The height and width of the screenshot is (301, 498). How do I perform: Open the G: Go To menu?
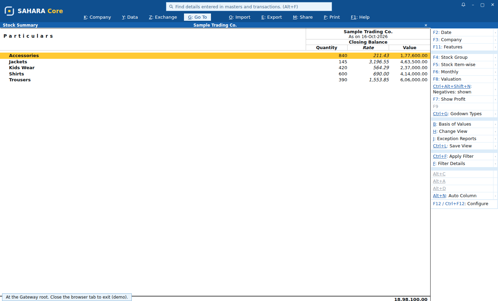pos(197,17)
